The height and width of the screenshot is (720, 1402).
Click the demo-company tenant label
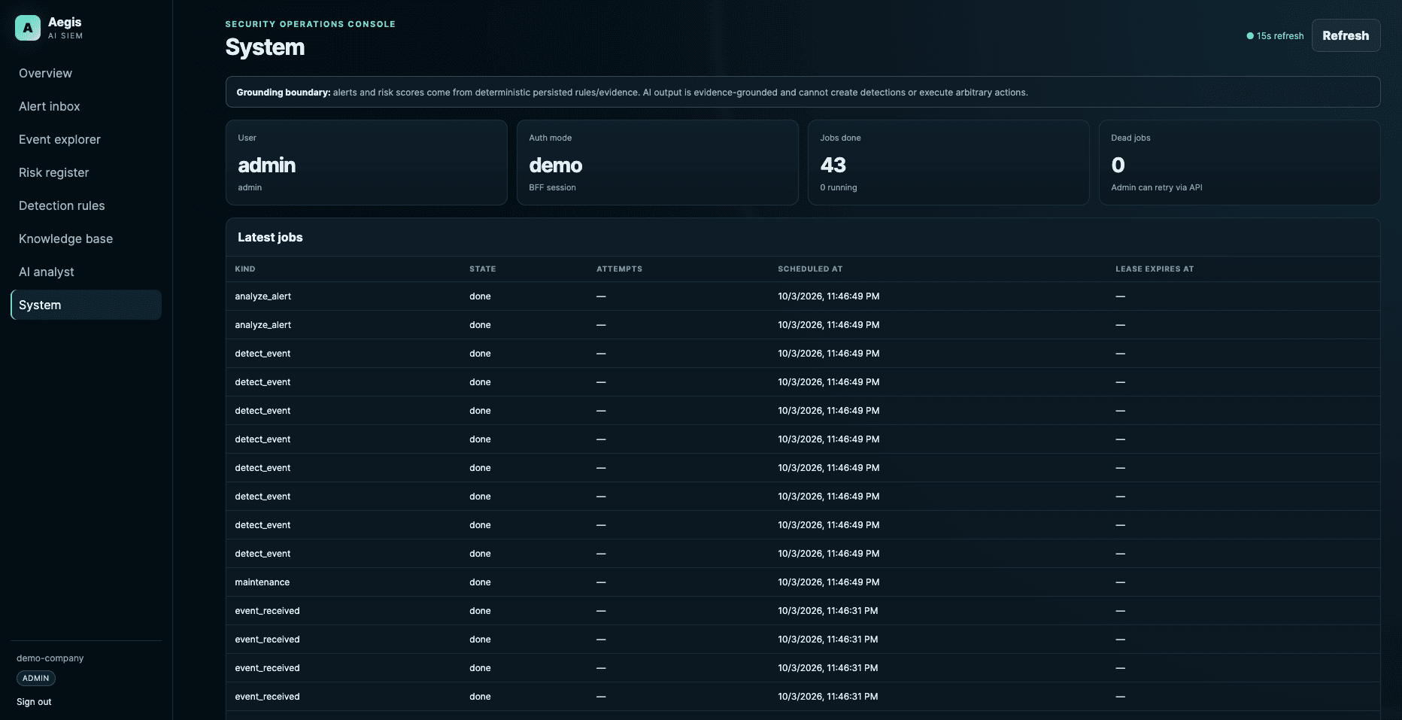50,658
